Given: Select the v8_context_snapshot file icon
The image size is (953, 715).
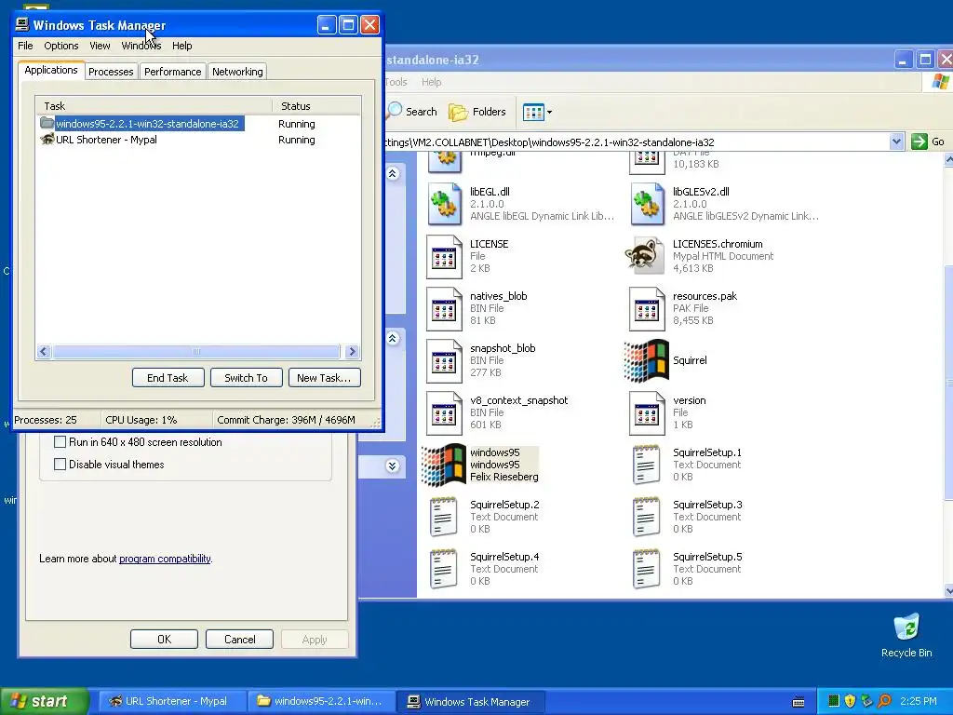Looking at the screenshot, I should coord(444,413).
